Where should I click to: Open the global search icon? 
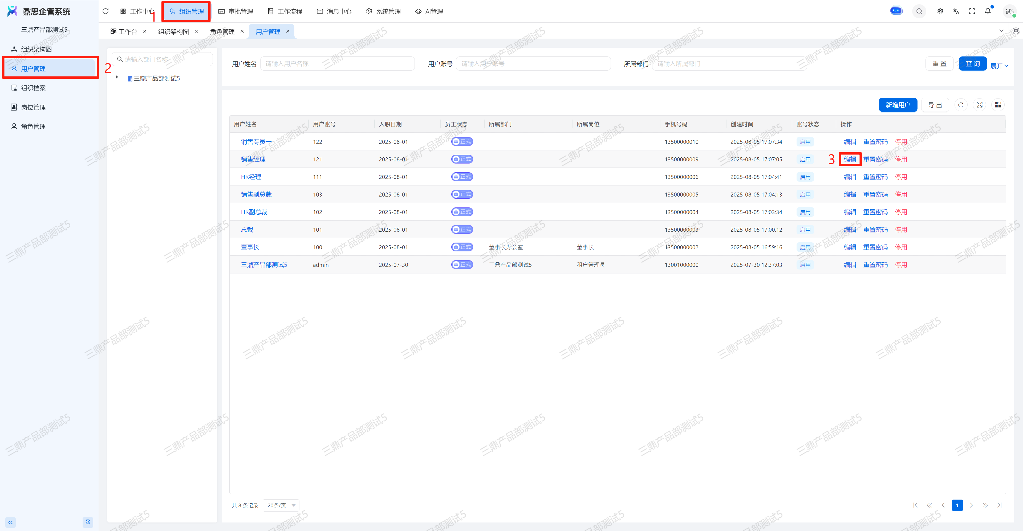click(x=919, y=11)
